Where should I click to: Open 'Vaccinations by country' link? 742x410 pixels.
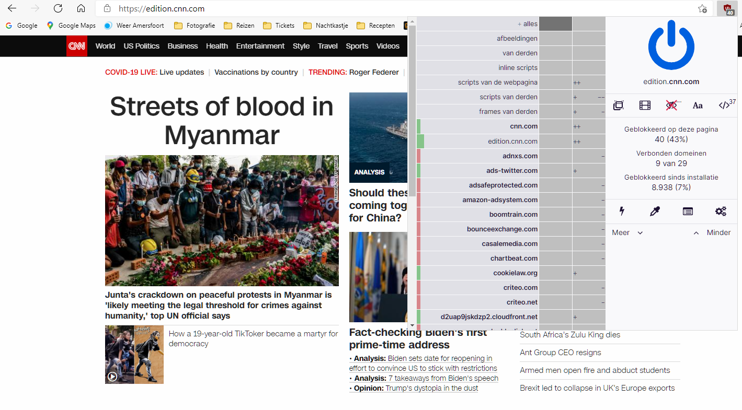(256, 72)
